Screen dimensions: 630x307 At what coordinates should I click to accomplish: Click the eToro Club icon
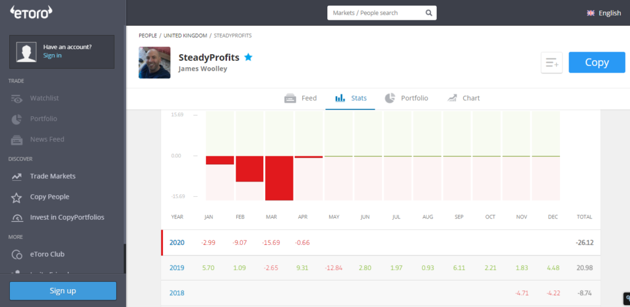pyautogui.click(x=17, y=254)
